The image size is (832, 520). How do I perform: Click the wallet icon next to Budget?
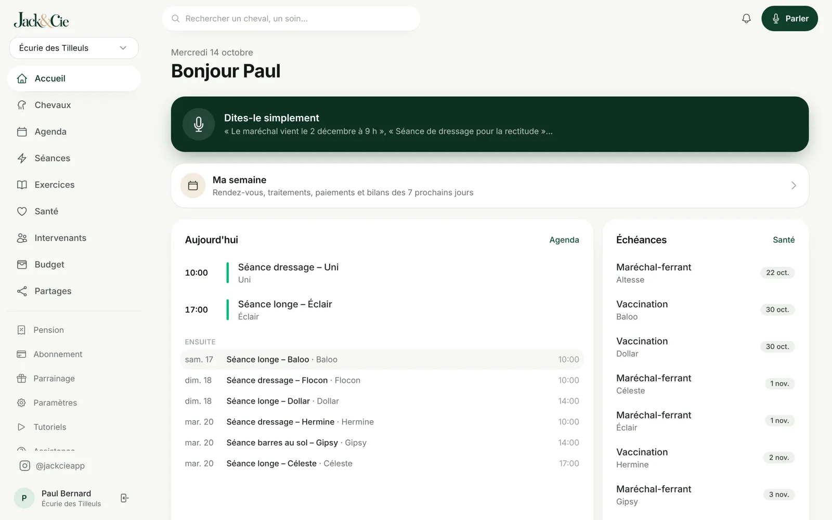[22, 264]
